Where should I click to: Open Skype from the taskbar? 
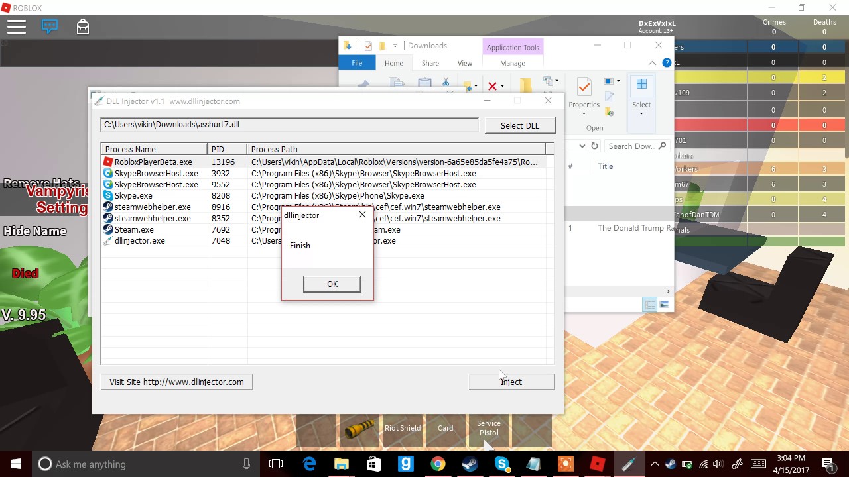coord(502,464)
